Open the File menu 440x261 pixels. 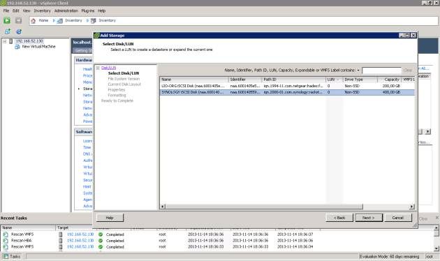click(x=6, y=10)
